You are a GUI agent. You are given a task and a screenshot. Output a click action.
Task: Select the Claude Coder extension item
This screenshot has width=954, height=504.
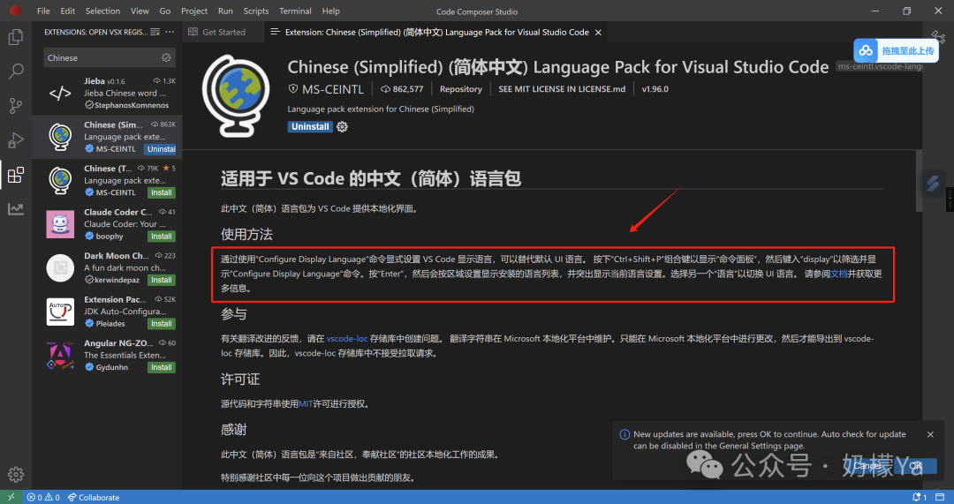point(107,224)
